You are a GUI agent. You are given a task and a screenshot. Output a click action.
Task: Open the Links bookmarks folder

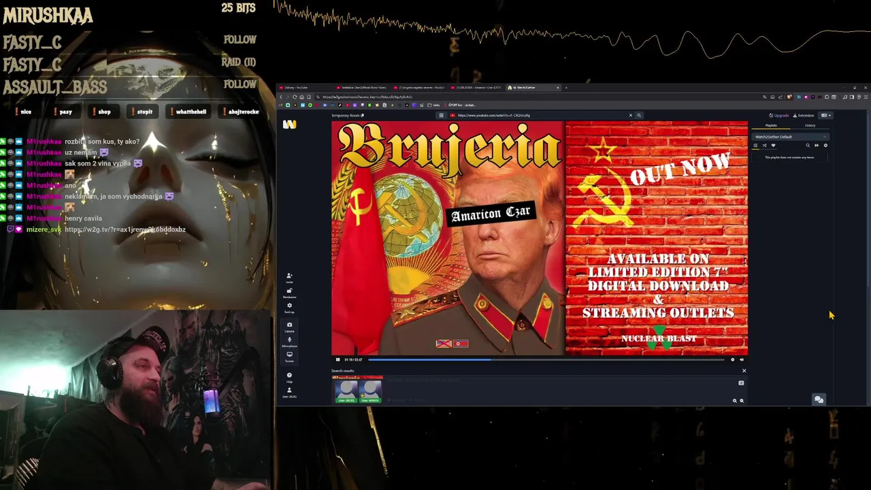[x=433, y=105]
